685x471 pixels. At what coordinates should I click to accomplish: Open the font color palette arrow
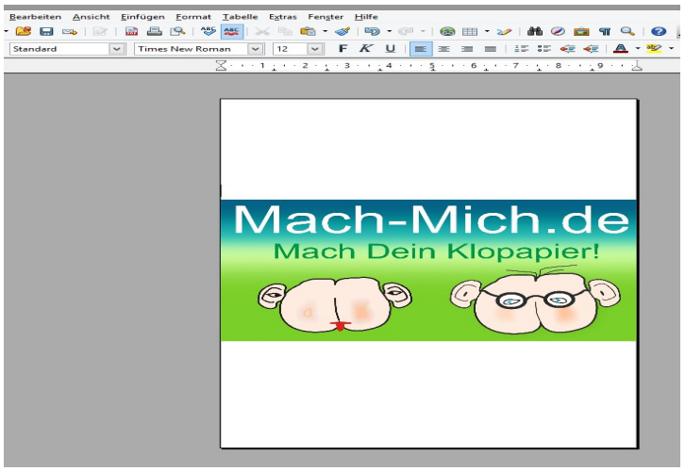638,48
